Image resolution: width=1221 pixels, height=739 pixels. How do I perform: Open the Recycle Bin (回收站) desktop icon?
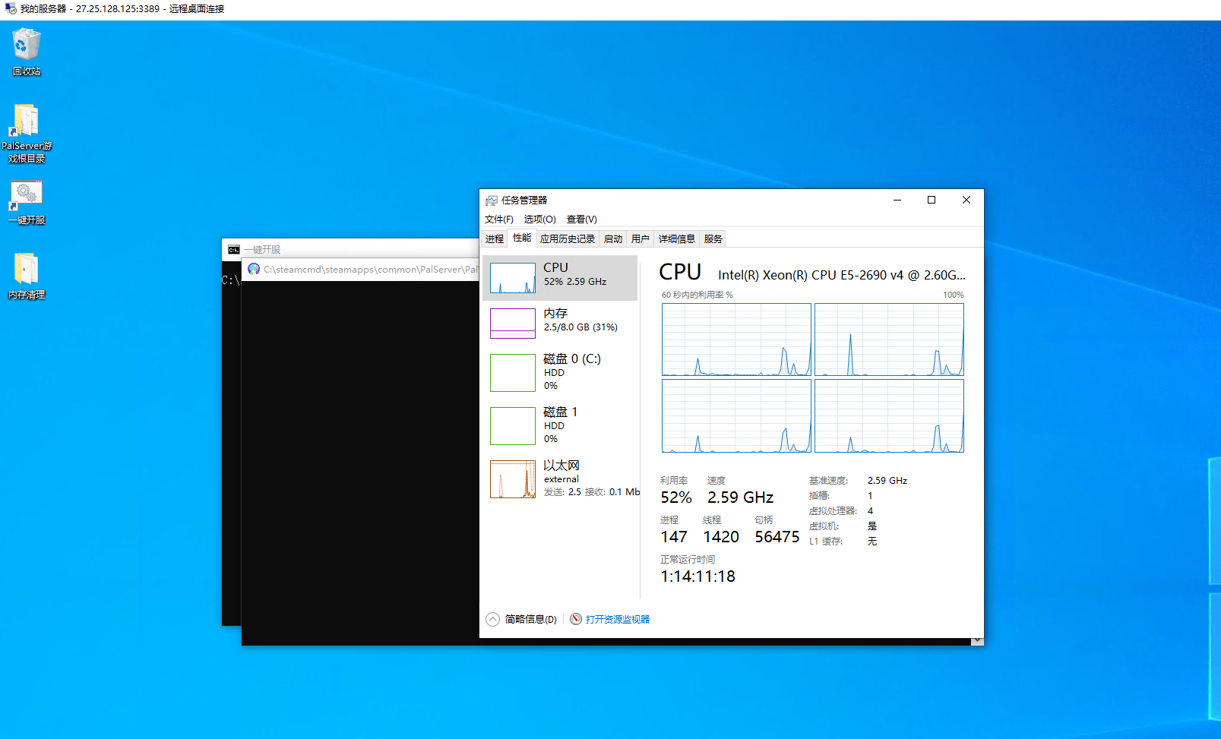27,52
